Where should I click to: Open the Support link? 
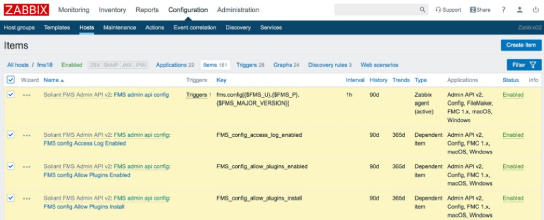coord(449,10)
